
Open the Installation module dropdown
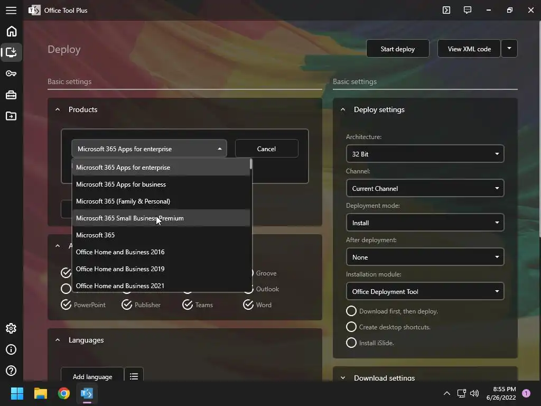(x=425, y=291)
